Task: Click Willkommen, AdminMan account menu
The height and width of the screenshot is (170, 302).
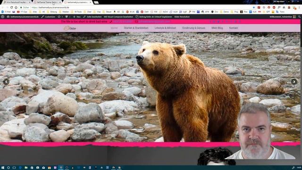Action: coord(283,17)
